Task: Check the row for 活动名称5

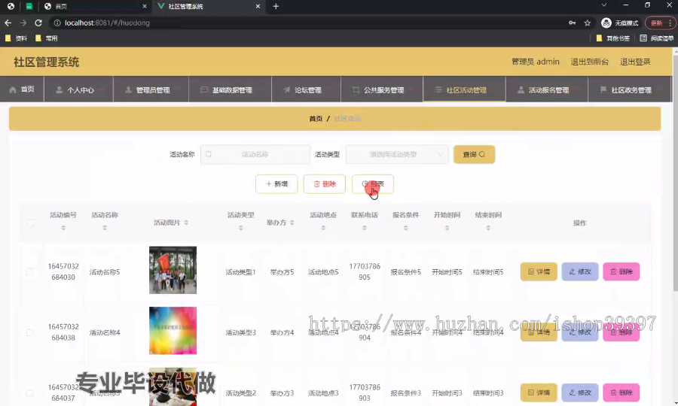Action: coord(30,272)
